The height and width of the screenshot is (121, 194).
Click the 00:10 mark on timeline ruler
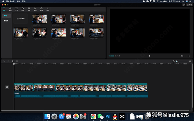92,64
